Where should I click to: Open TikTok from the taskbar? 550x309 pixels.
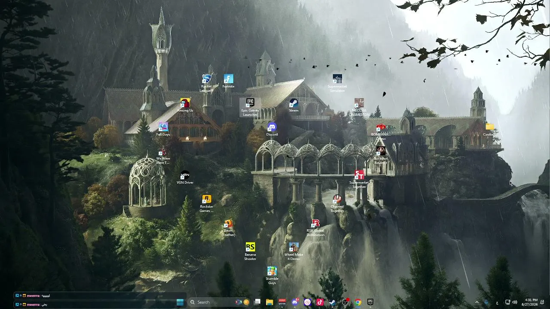coord(320,302)
